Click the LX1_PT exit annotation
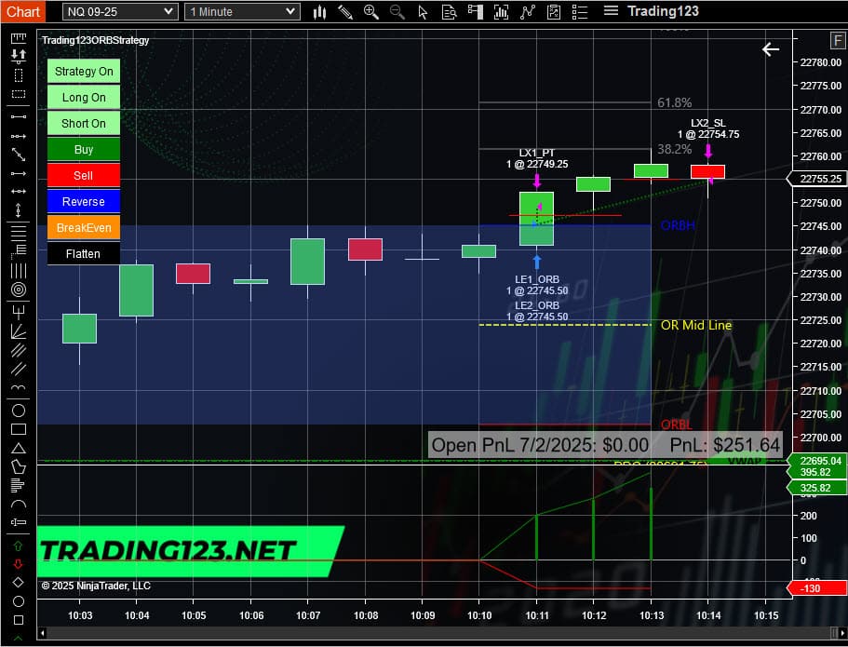 [x=537, y=158]
